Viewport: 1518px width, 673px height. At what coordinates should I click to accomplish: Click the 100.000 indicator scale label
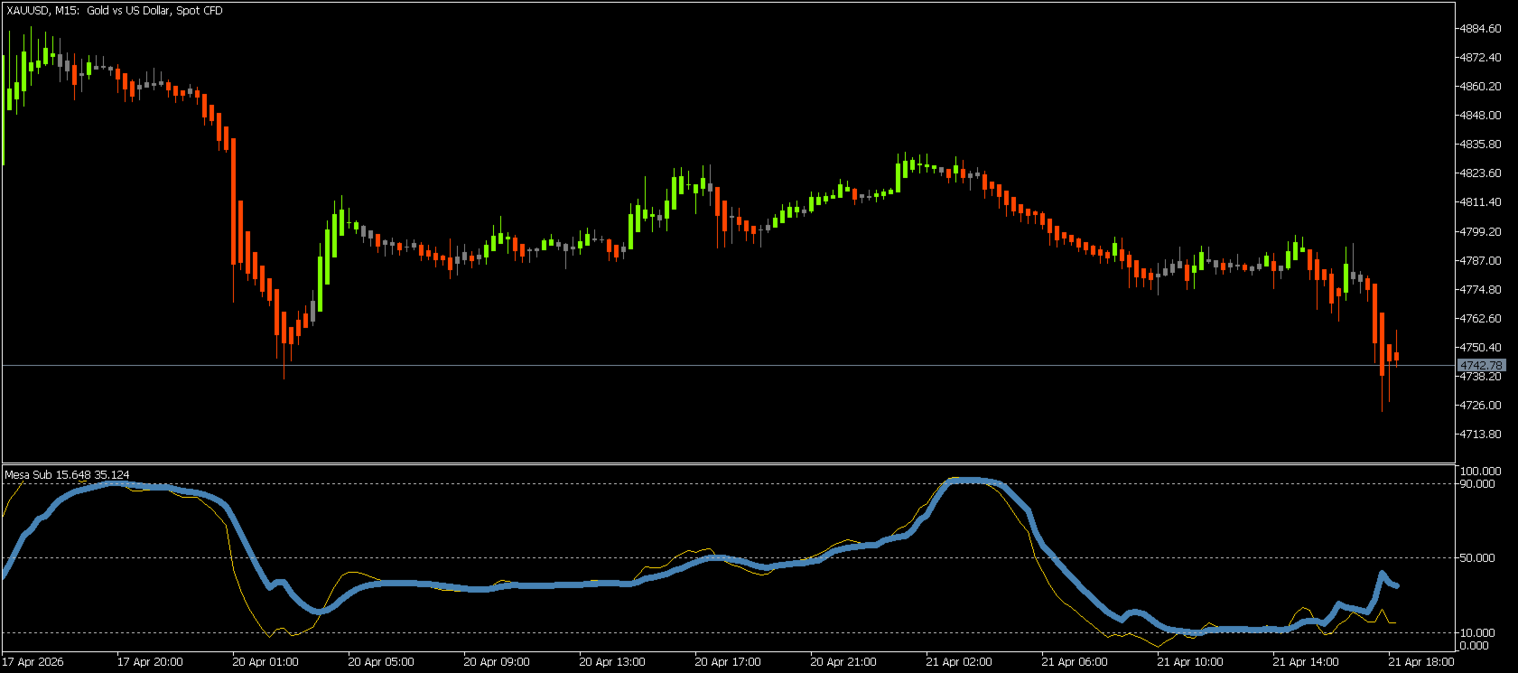point(1481,471)
